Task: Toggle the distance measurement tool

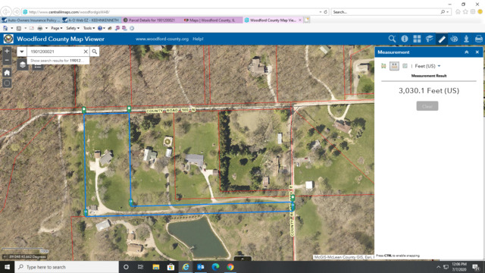Action: 394,66
